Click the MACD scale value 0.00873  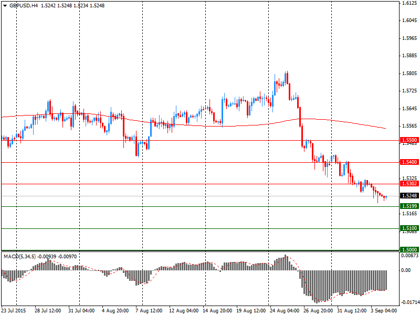pos(409,256)
